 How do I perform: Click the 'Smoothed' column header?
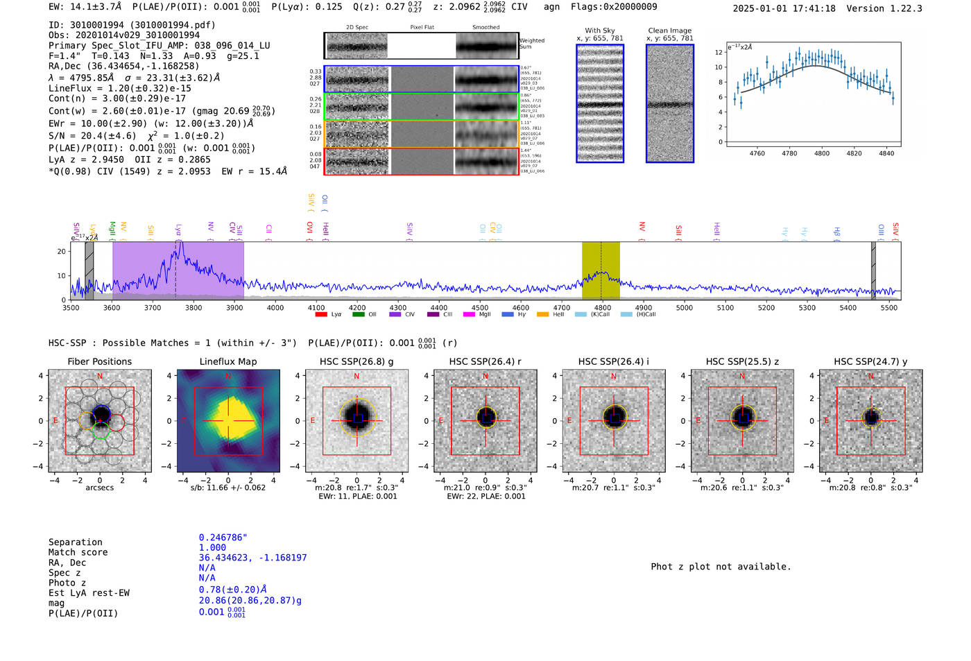tap(486, 28)
